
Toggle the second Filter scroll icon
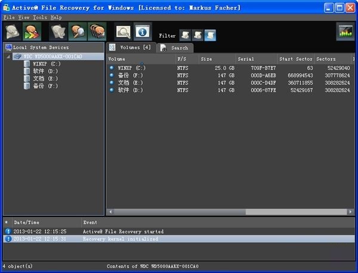(x=197, y=35)
